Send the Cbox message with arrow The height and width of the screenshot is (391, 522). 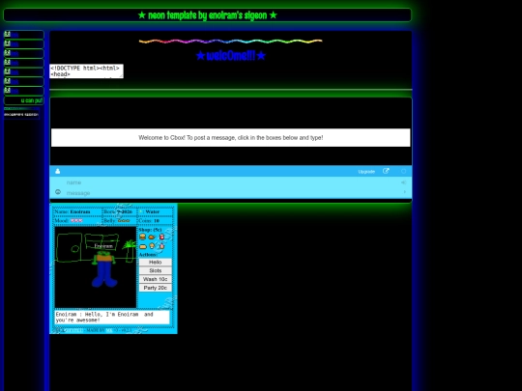point(404,192)
